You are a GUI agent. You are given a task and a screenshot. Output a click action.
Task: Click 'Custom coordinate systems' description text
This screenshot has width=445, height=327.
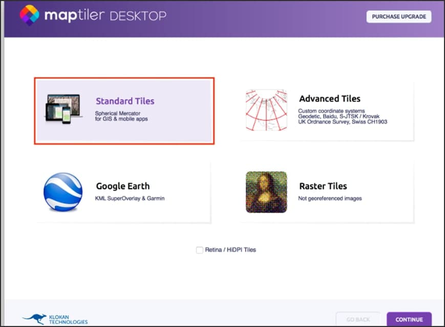(331, 111)
